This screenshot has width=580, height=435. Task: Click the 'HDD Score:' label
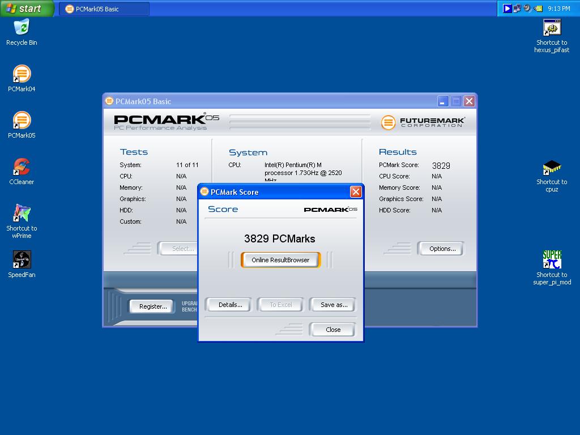point(394,210)
